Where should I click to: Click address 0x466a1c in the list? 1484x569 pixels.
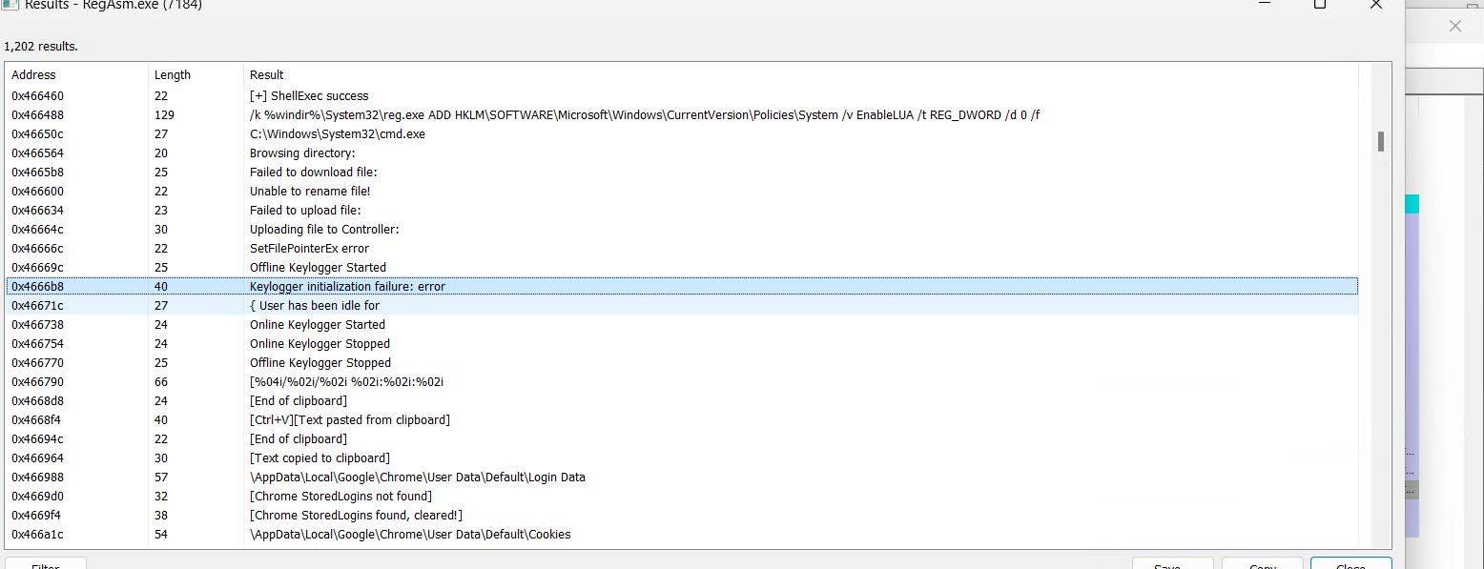click(x=38, y=534)
